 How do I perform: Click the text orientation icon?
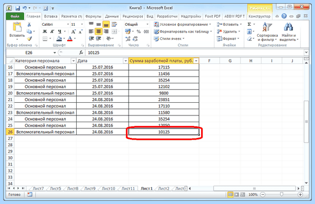point(109,38)
